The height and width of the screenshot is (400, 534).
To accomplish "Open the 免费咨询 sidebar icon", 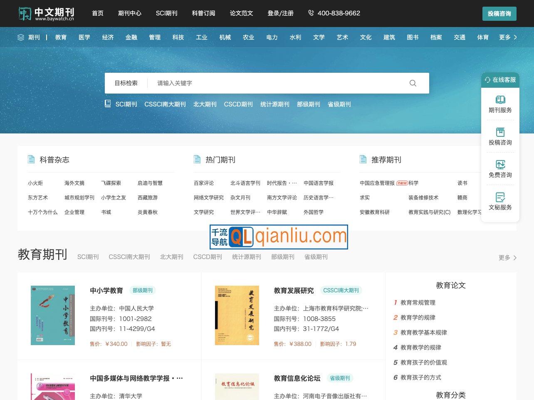I will tap(500, 165).
